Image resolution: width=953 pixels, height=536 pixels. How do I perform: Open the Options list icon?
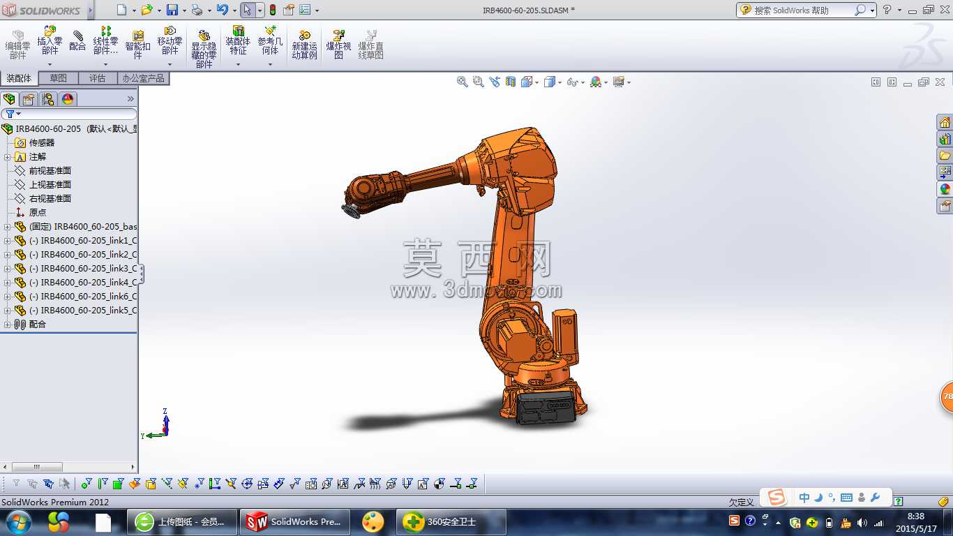coord(305,10)
